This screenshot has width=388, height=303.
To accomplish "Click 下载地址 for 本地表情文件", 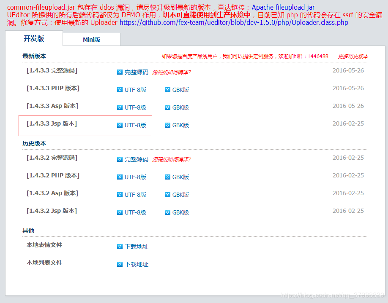I will [x=137, y=247].
